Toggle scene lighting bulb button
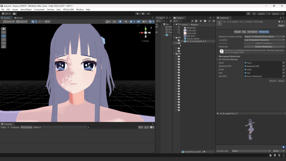This screenshot has height=161, width=286. click(120, 22)
